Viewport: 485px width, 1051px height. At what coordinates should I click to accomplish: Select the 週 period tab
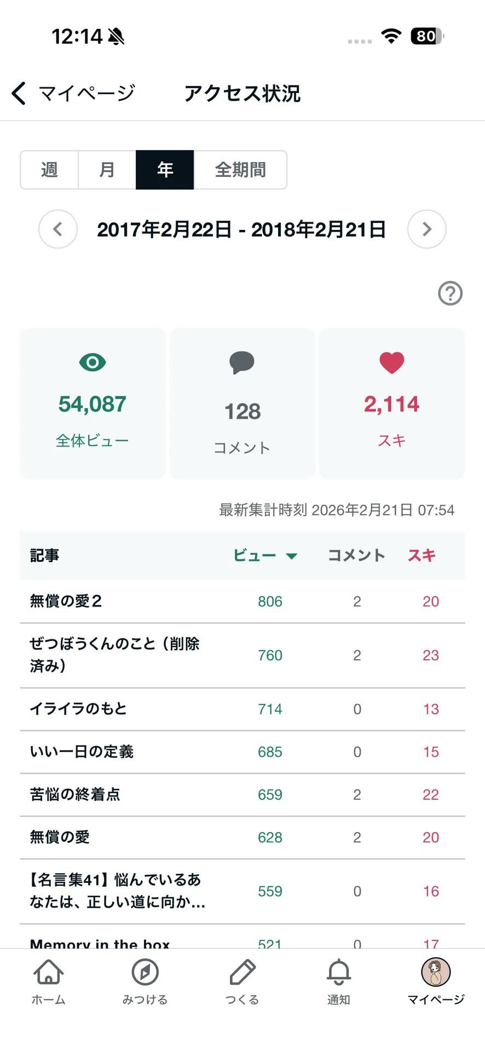coord(49,170)
